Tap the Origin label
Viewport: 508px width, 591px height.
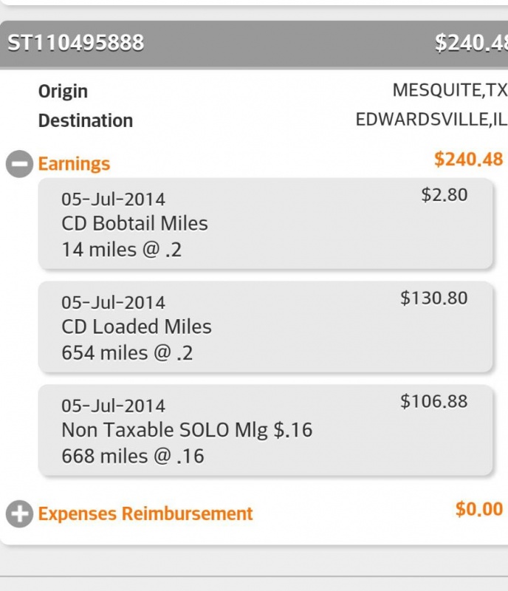click(x=63, y=92)
